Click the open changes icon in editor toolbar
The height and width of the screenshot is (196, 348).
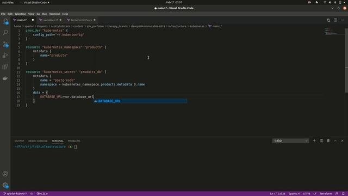328,20
